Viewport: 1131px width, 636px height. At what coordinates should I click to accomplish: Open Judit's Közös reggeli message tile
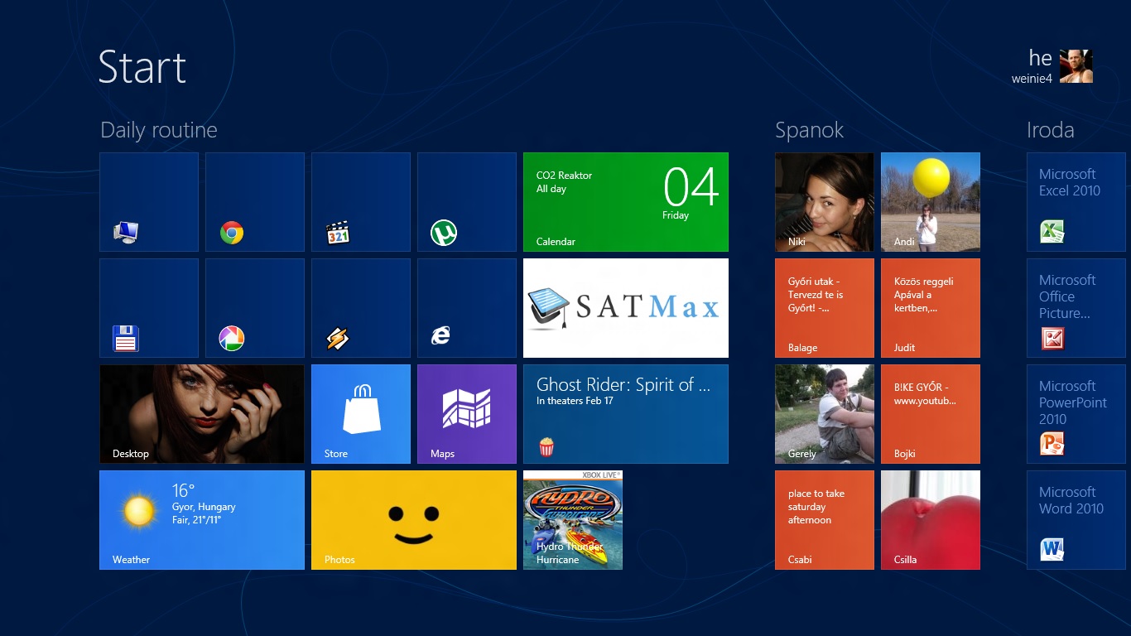pos(931,308)
